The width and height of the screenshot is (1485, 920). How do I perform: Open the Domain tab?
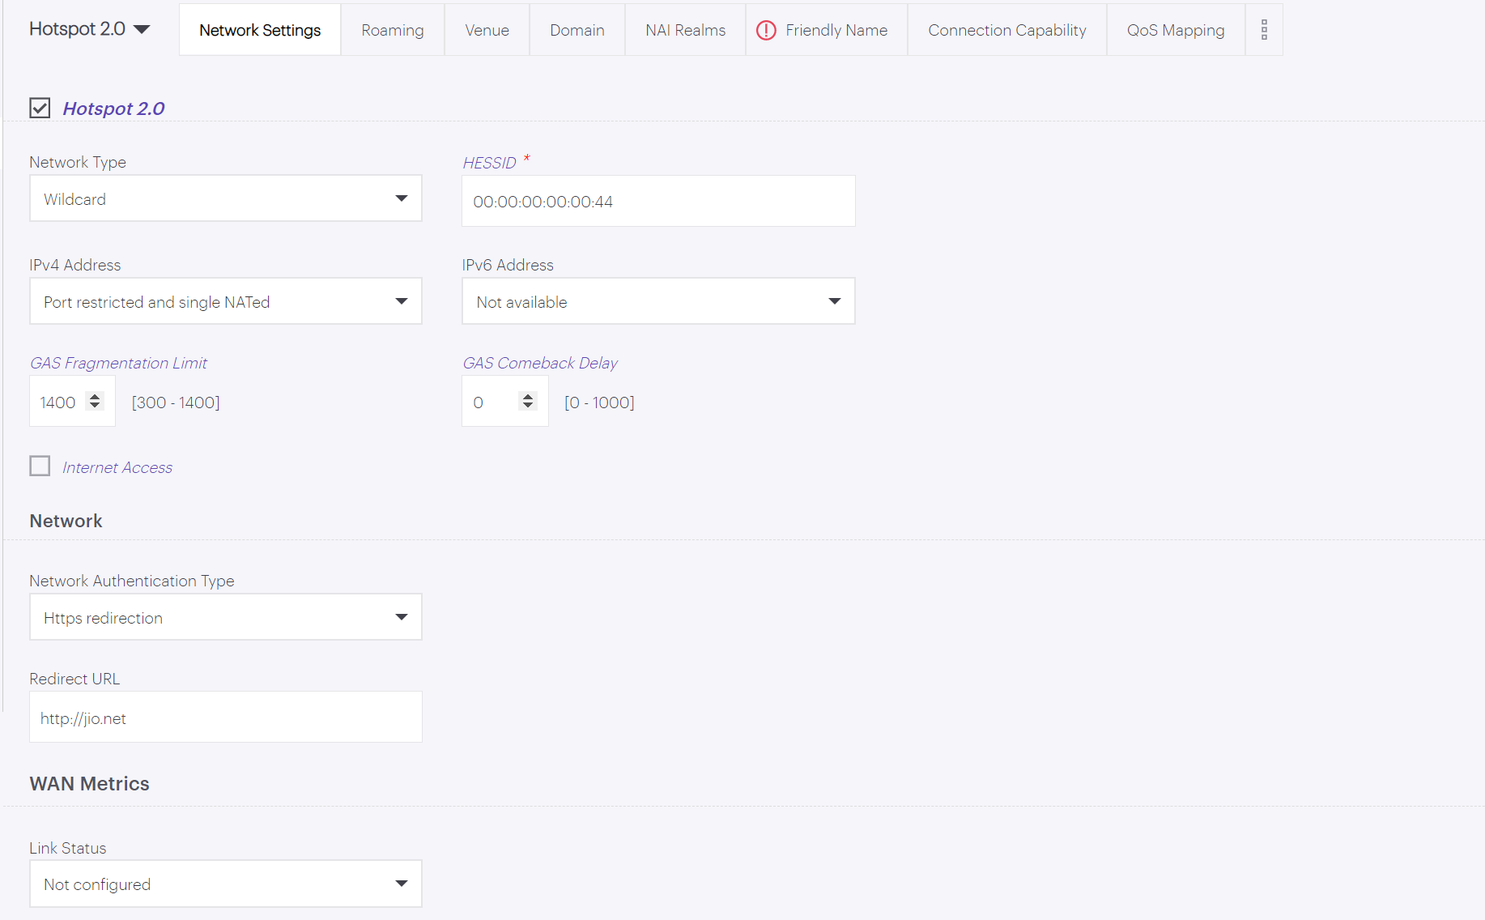[577, 31]
